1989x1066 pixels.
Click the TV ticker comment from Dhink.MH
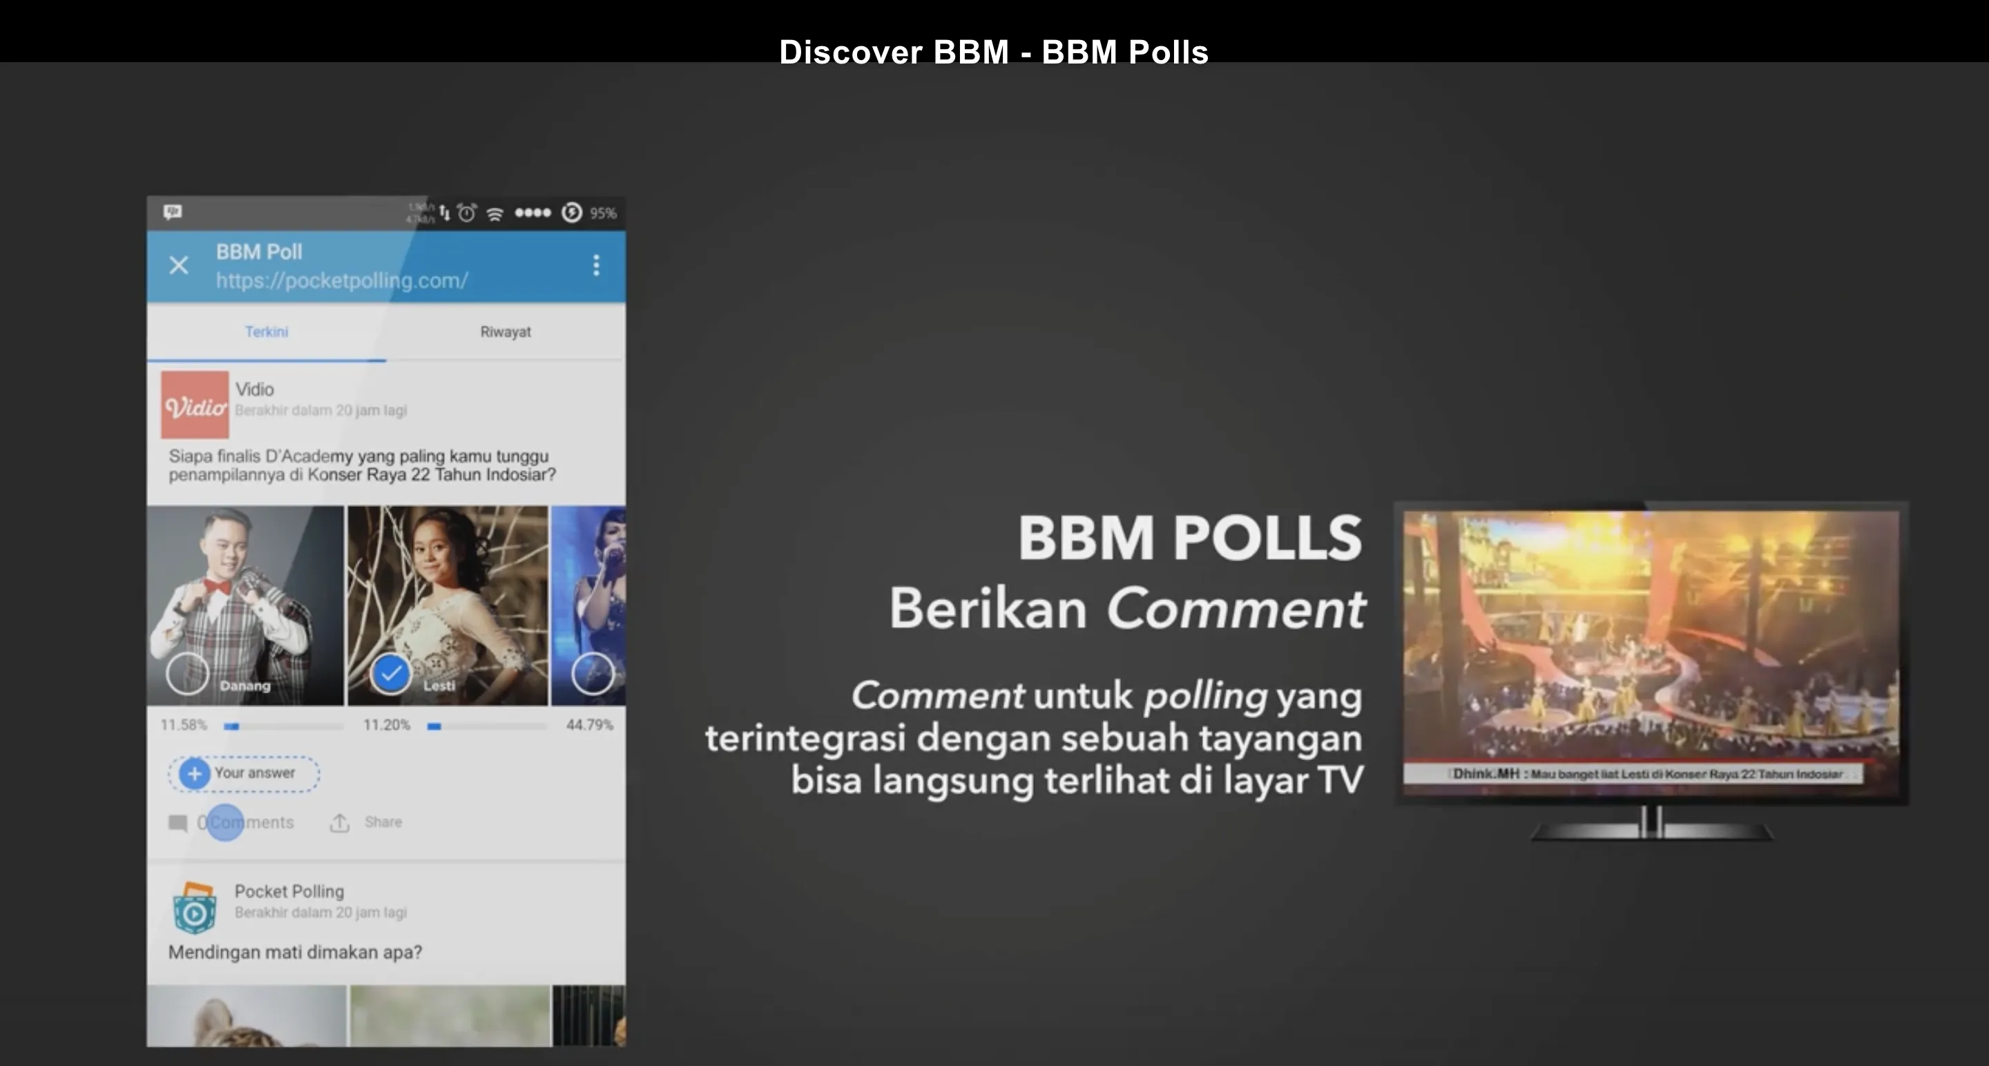coord(1634,773)
